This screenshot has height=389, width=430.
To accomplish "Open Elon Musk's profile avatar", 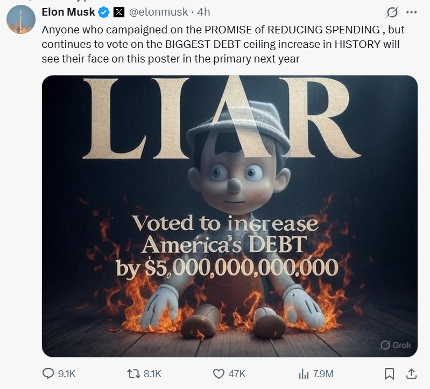I will (x=21, y=20).
